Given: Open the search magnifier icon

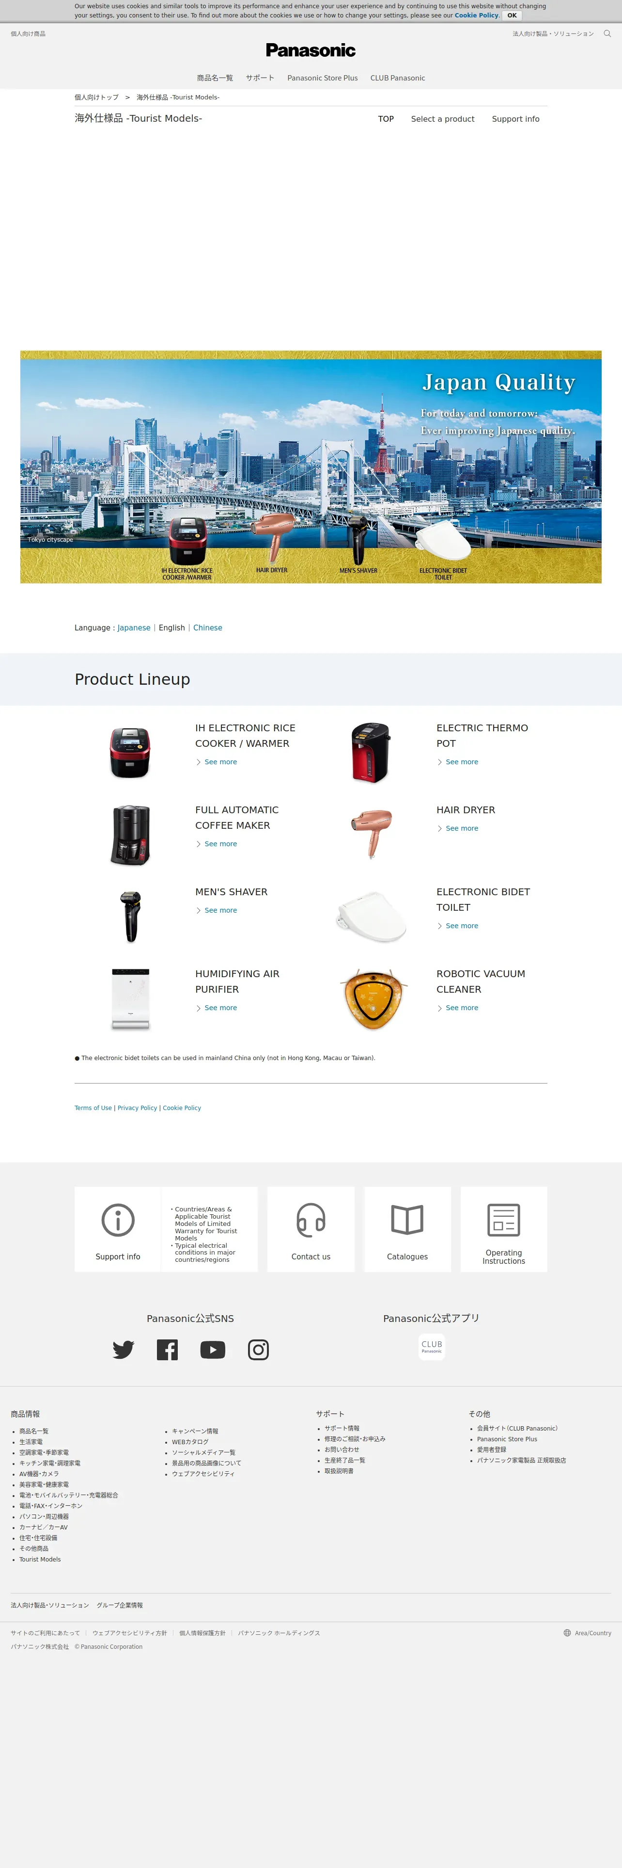Looking at the screenshot, I should (x=607, y=33).
